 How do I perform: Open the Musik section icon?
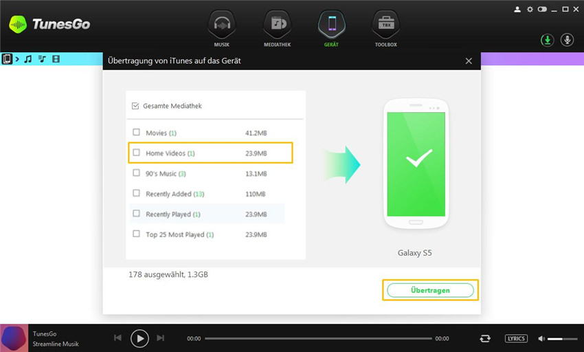click(222, 25)
